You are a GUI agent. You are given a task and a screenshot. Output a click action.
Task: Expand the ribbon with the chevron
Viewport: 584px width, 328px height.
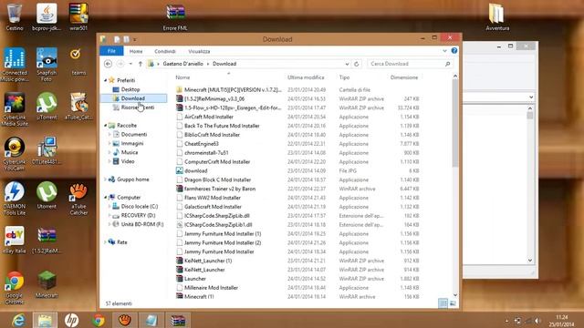pyautogui.click(x=444, y=51)
